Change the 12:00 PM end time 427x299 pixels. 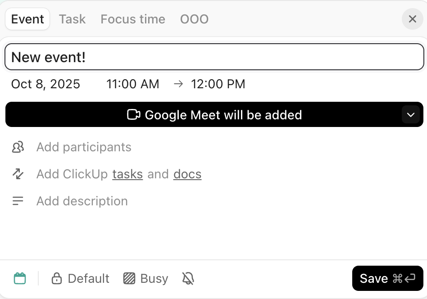[x=218, y=84]
